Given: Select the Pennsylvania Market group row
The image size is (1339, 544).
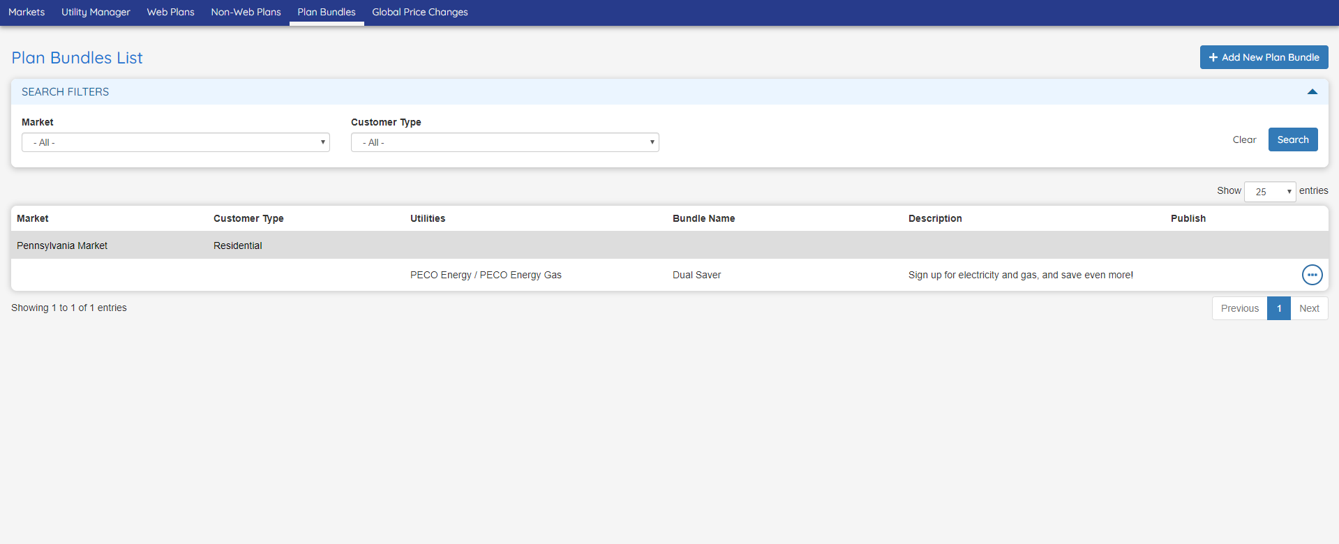Looking at the screenshot, I should click(x=670, y=245).
